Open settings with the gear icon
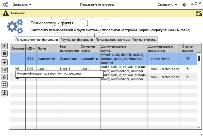 pos(184,5)
